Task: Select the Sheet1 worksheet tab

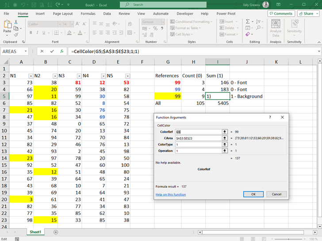Action: [x=35, y=232]
